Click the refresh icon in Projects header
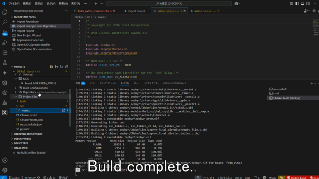 tap(61, 67)
